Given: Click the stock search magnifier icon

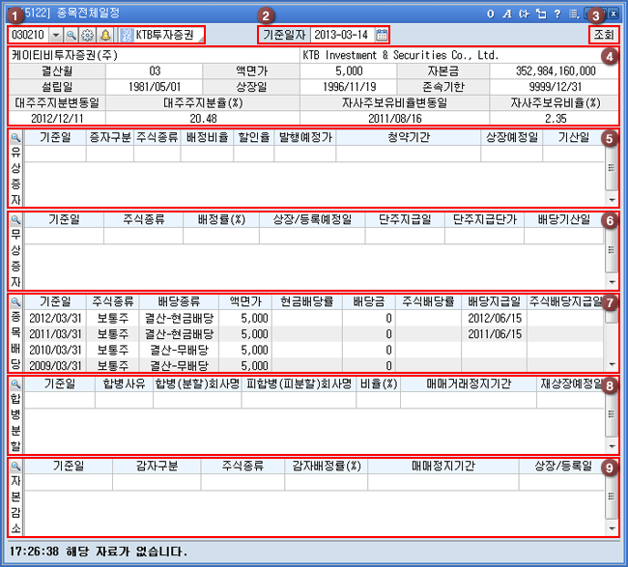Looking at the screenshot, I should click(71, 35).
